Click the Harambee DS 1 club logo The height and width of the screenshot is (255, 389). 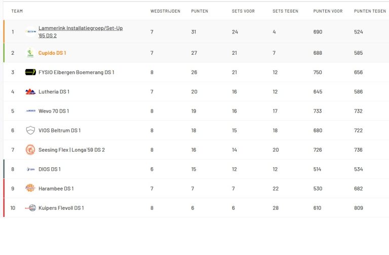pyautogui.click(x=30, y=188)
